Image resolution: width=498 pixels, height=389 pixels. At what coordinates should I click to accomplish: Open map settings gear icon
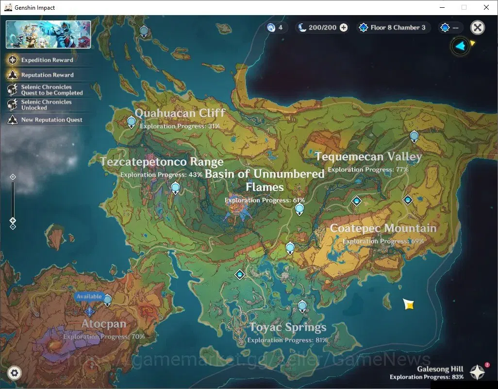(14, 373)
